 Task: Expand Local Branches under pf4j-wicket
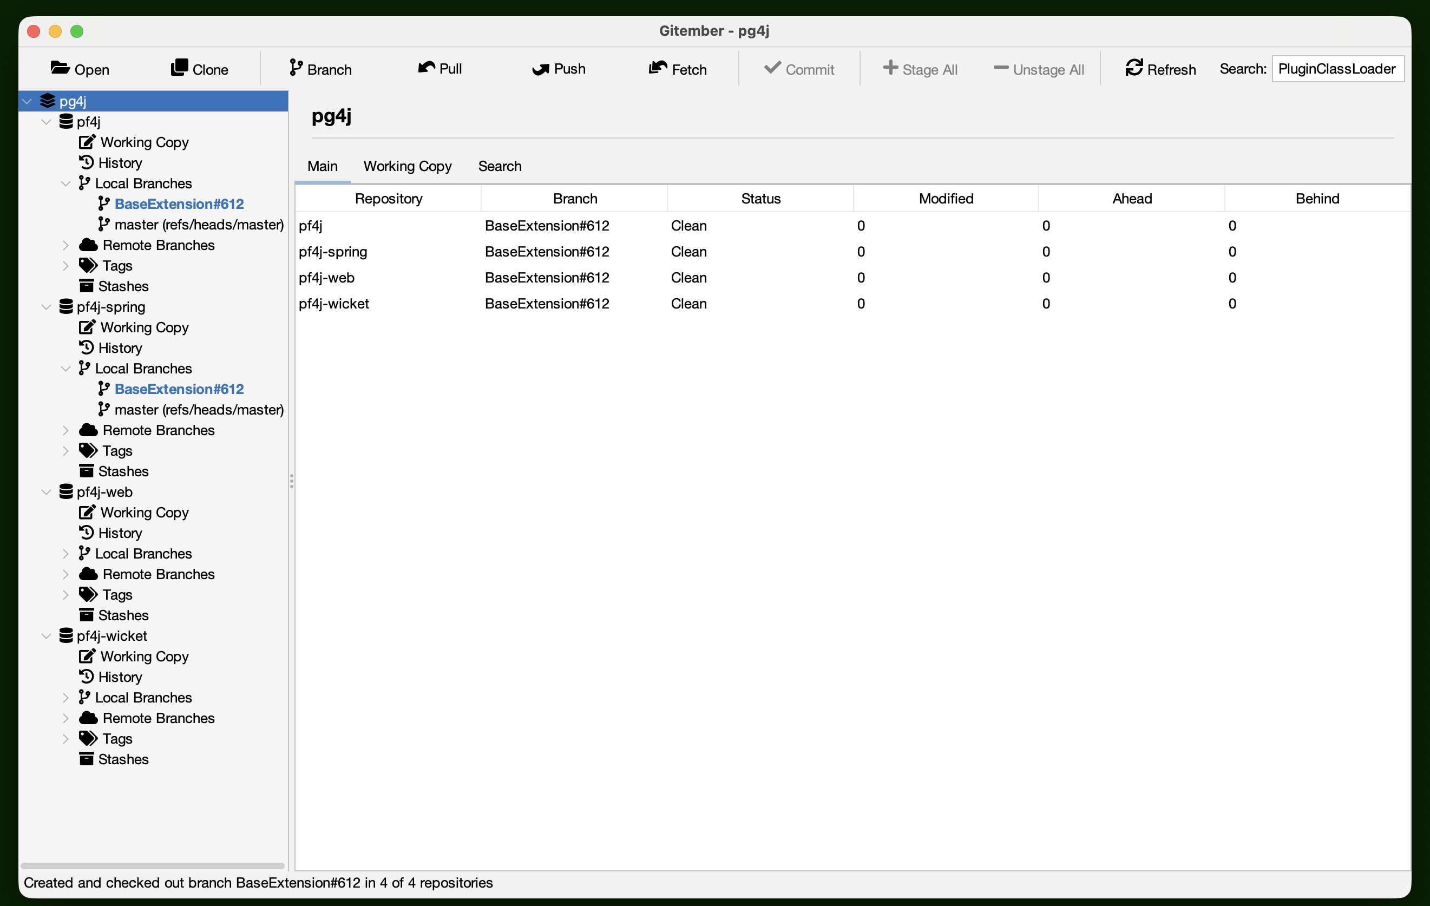tap(66, 698)
